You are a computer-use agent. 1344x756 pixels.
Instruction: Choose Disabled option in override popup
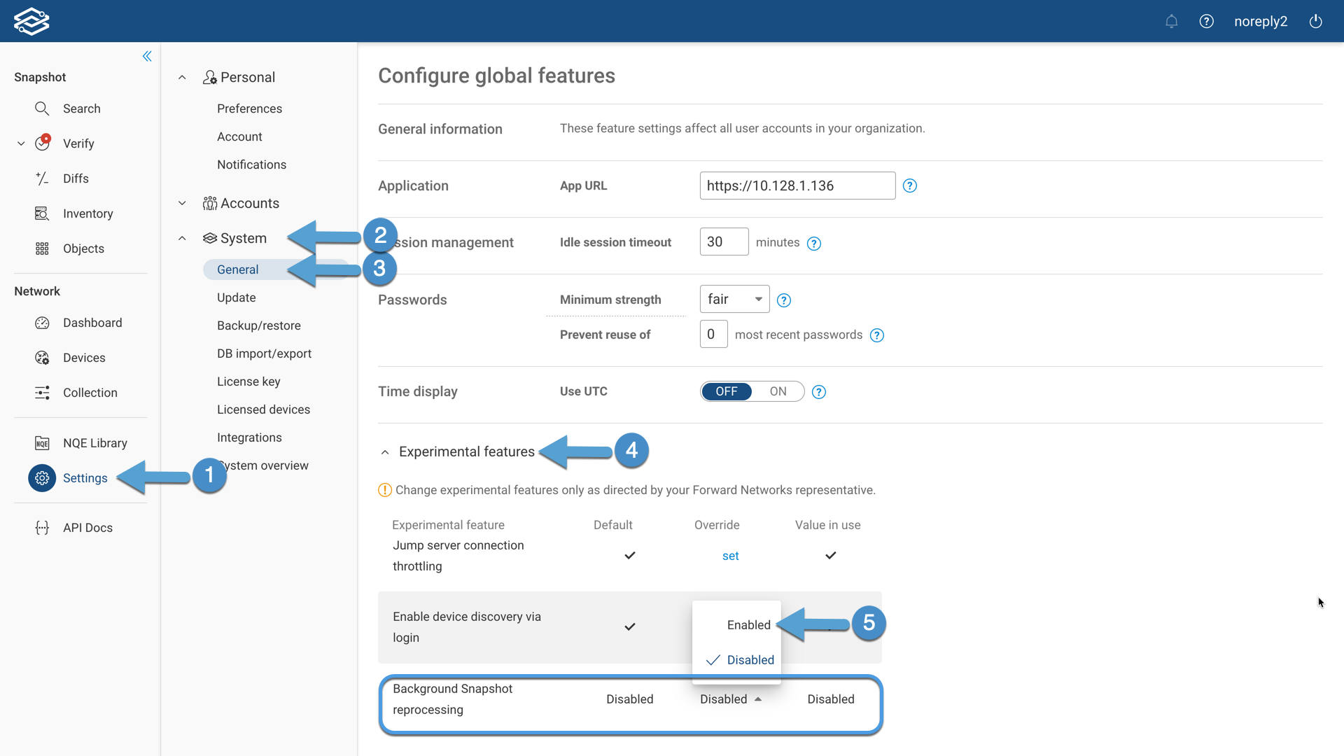(750, 660)
